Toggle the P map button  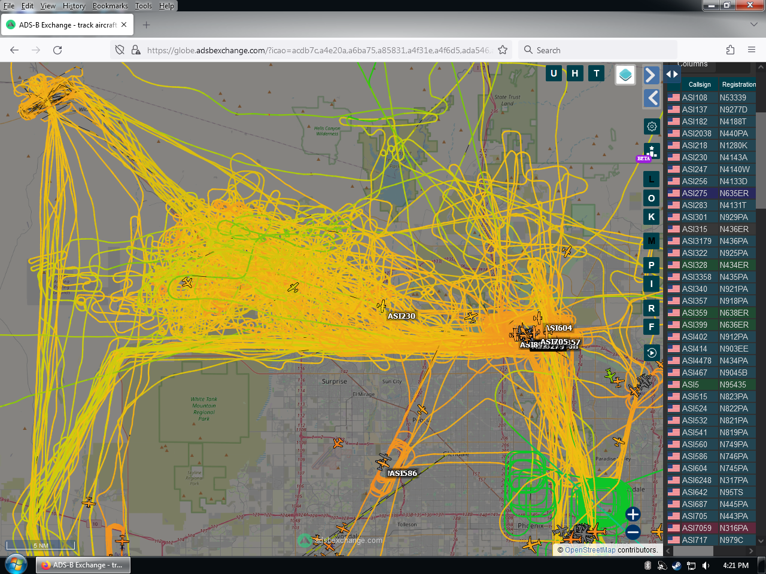pyautogui.click(x=652, y=265)
